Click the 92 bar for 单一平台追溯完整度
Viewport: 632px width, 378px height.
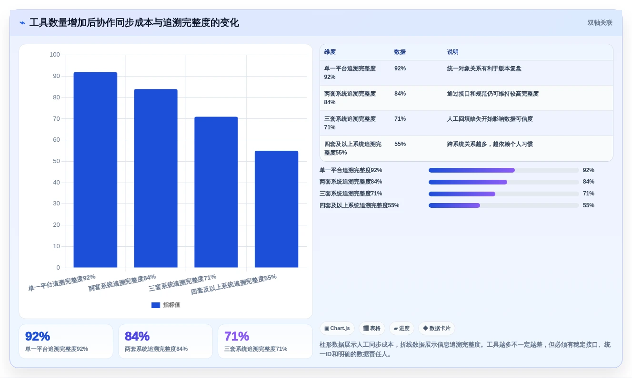click(95, 170)
